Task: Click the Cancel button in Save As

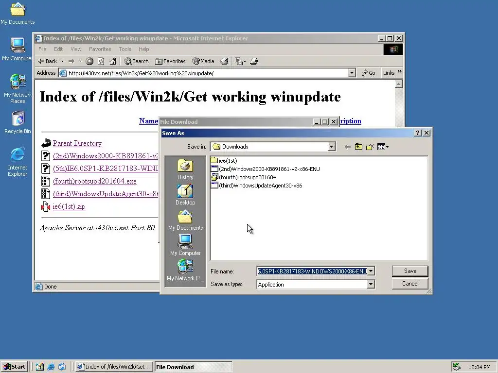Action: pos(410,284)
